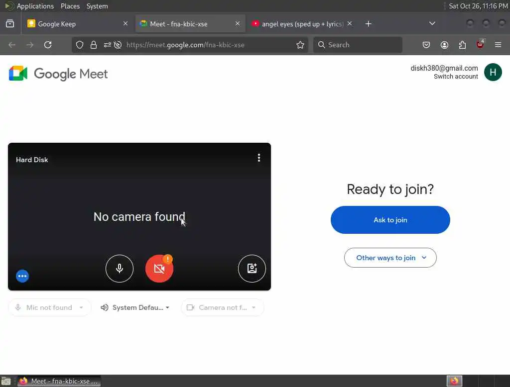Go back to the previous page
The image size is (510, 387).
pyautogui.click(x=12, y=45)
